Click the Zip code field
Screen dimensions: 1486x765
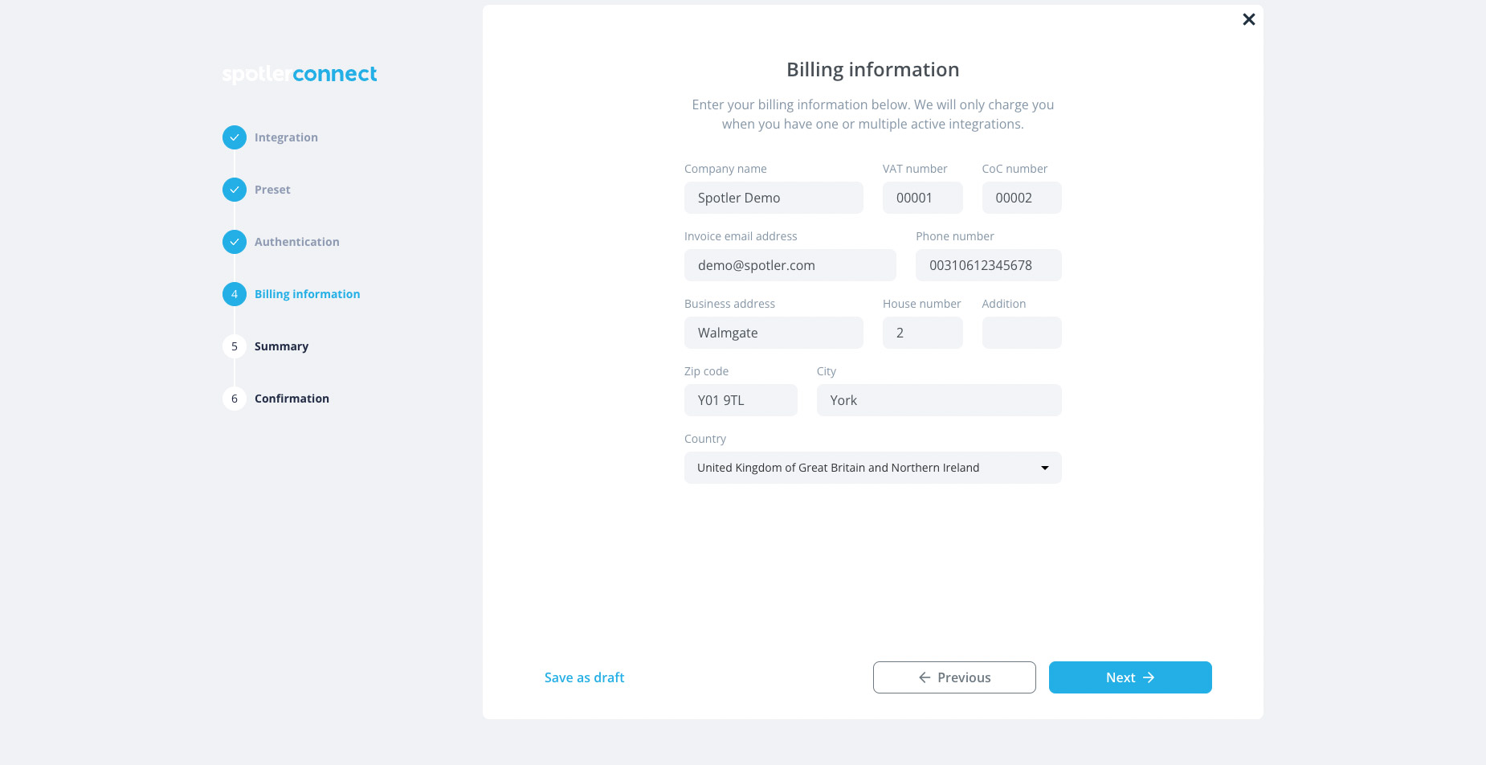pyautogui.click(x=741, y=400)
